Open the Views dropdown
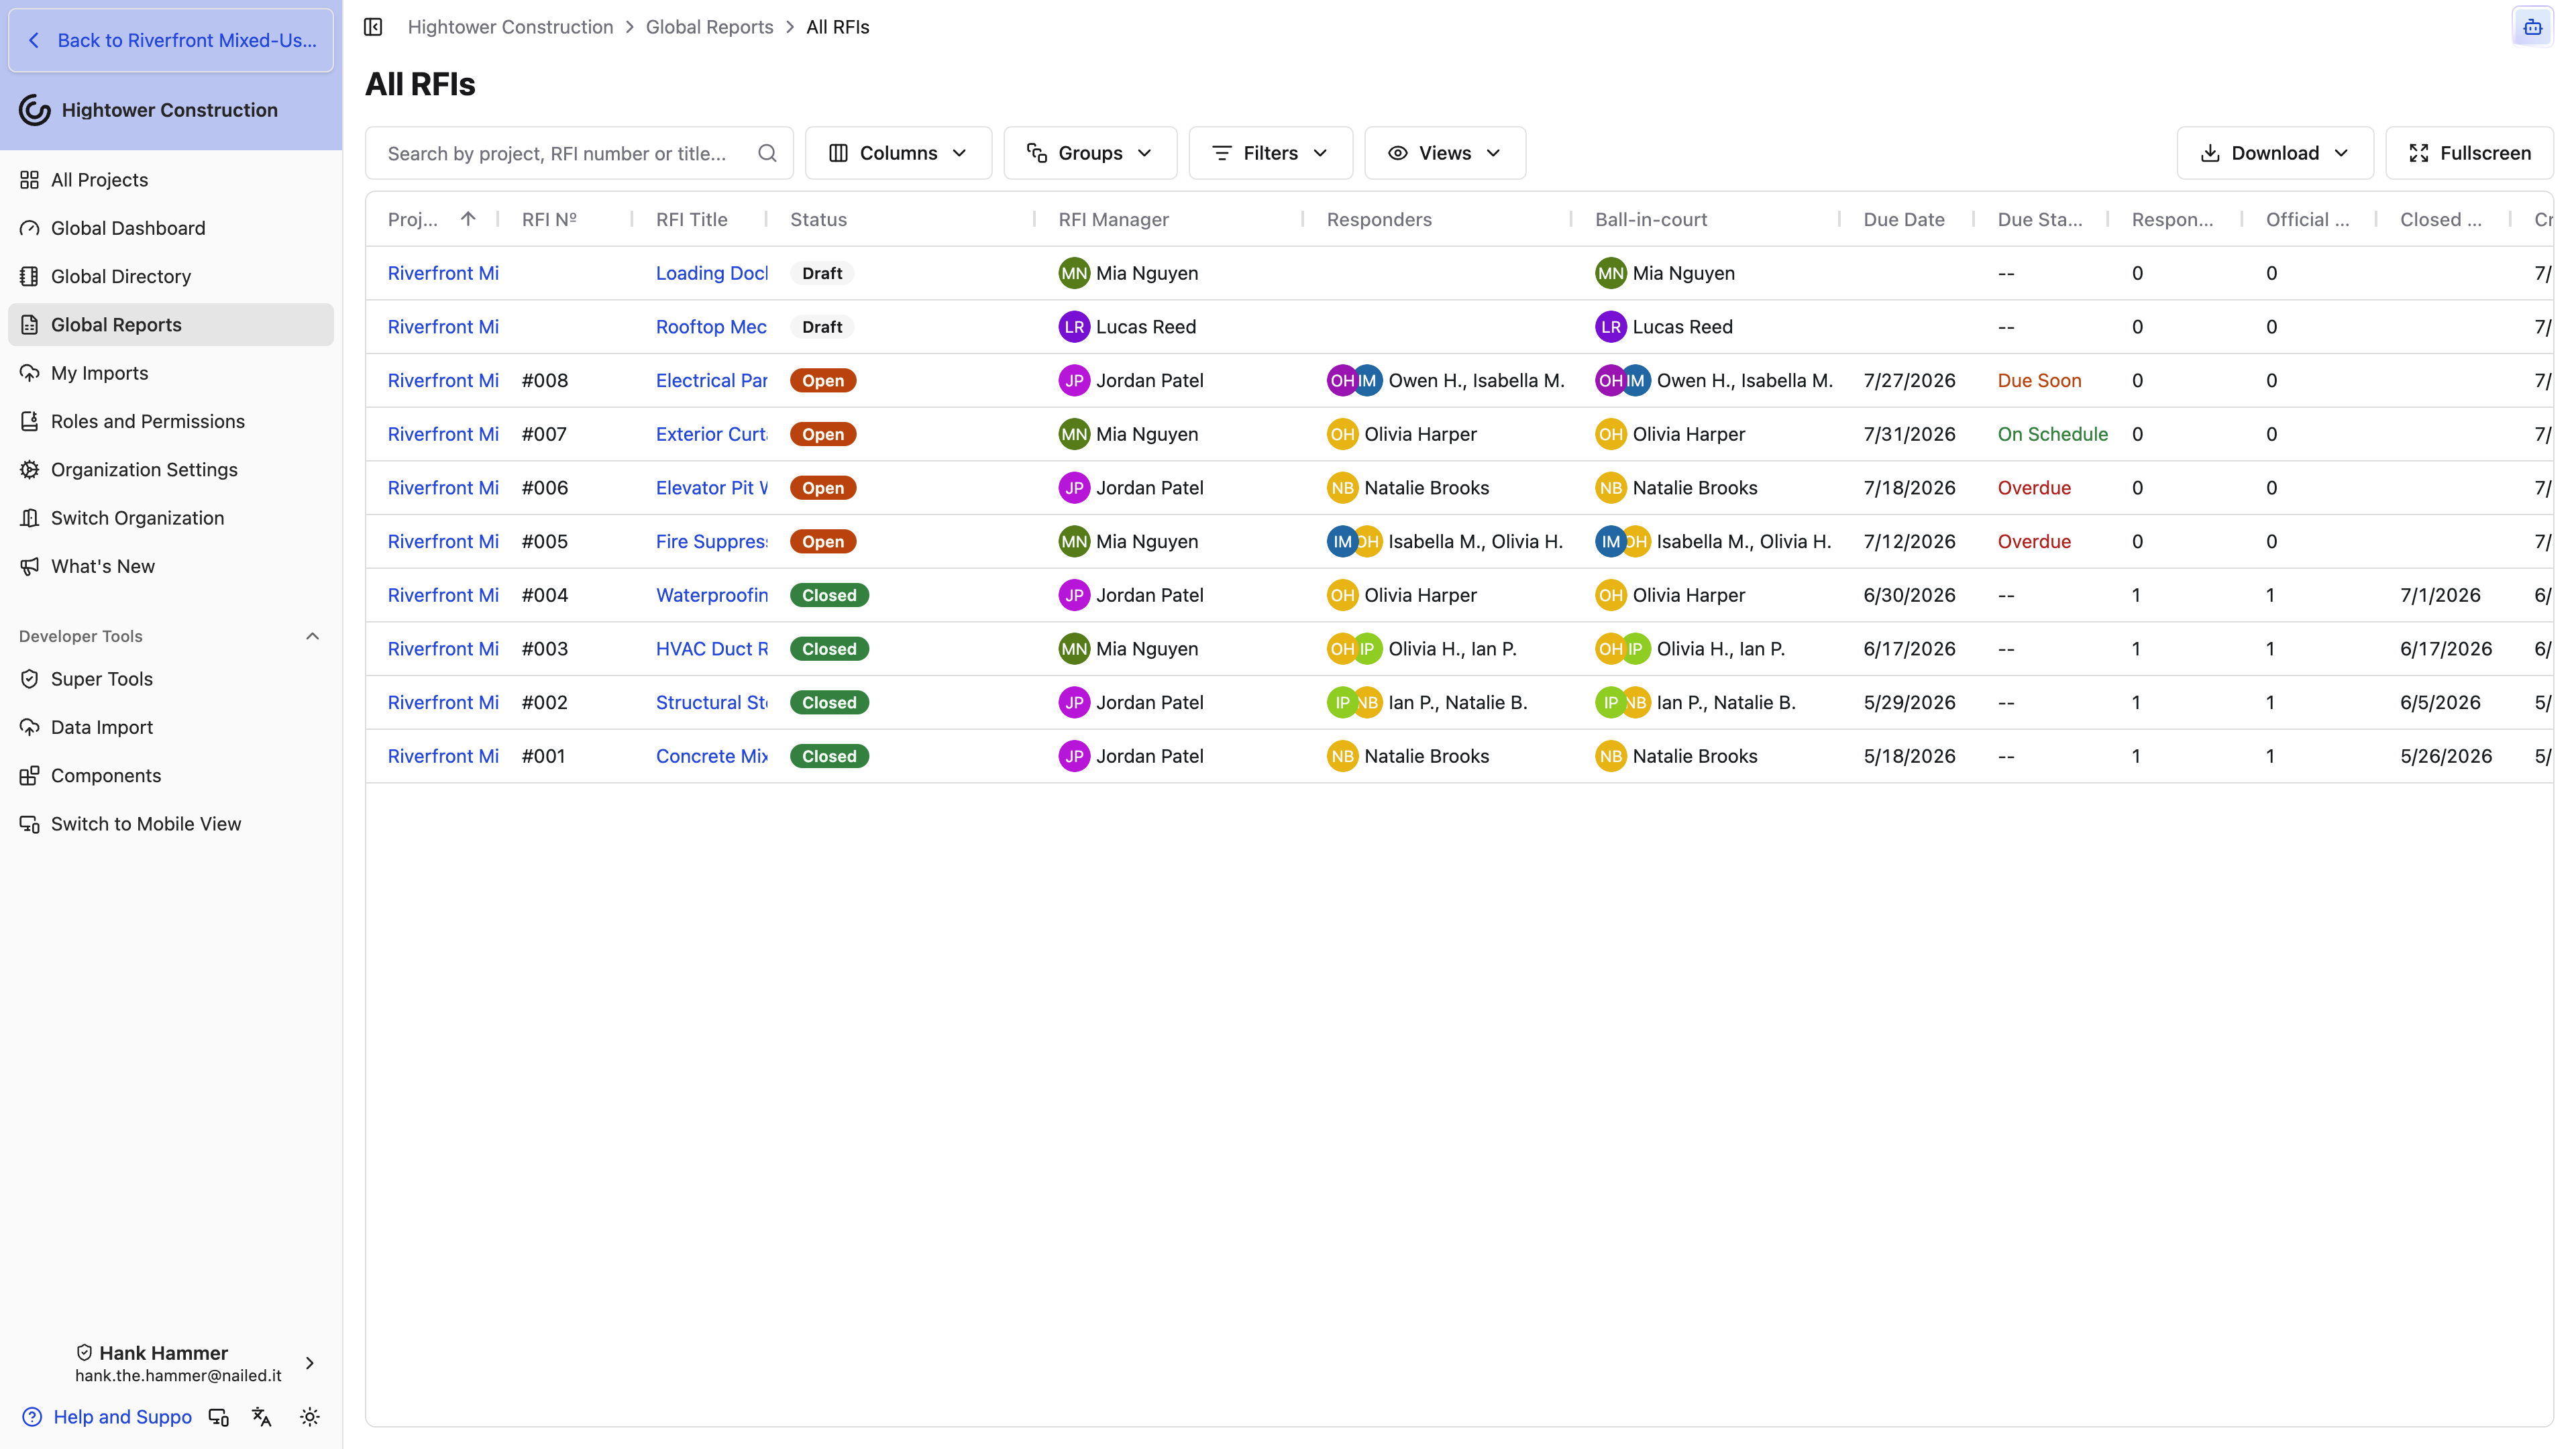2576x1449 pixels. tap(1445, 153)
